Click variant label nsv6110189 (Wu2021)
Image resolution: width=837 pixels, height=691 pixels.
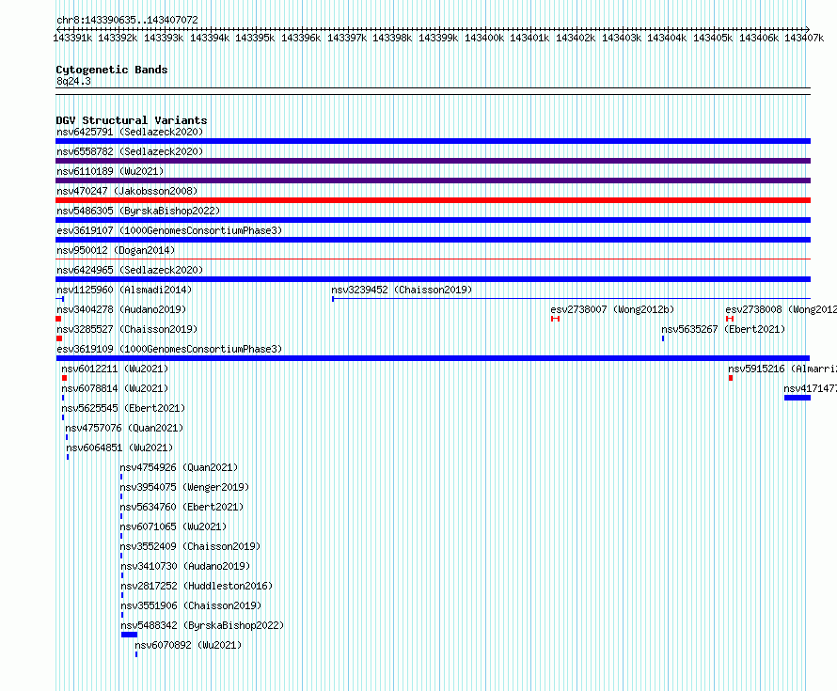tap(110, 171)
